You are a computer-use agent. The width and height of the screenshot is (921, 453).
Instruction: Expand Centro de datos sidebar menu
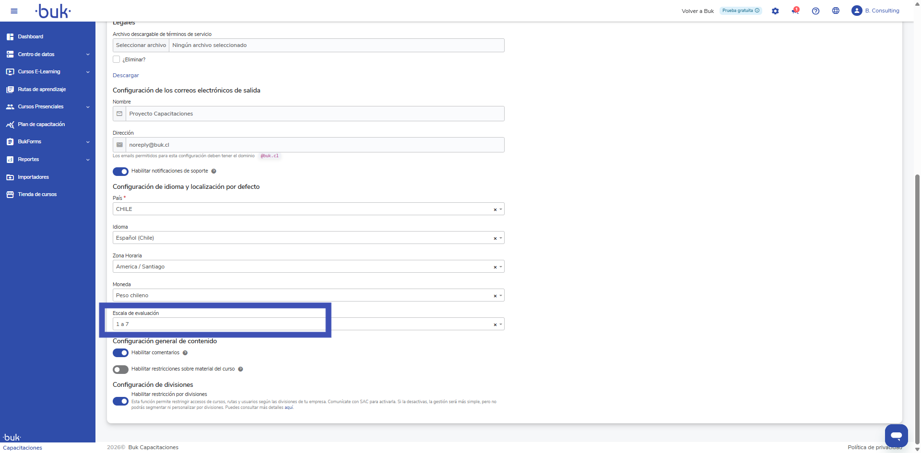tap(48, 54)
